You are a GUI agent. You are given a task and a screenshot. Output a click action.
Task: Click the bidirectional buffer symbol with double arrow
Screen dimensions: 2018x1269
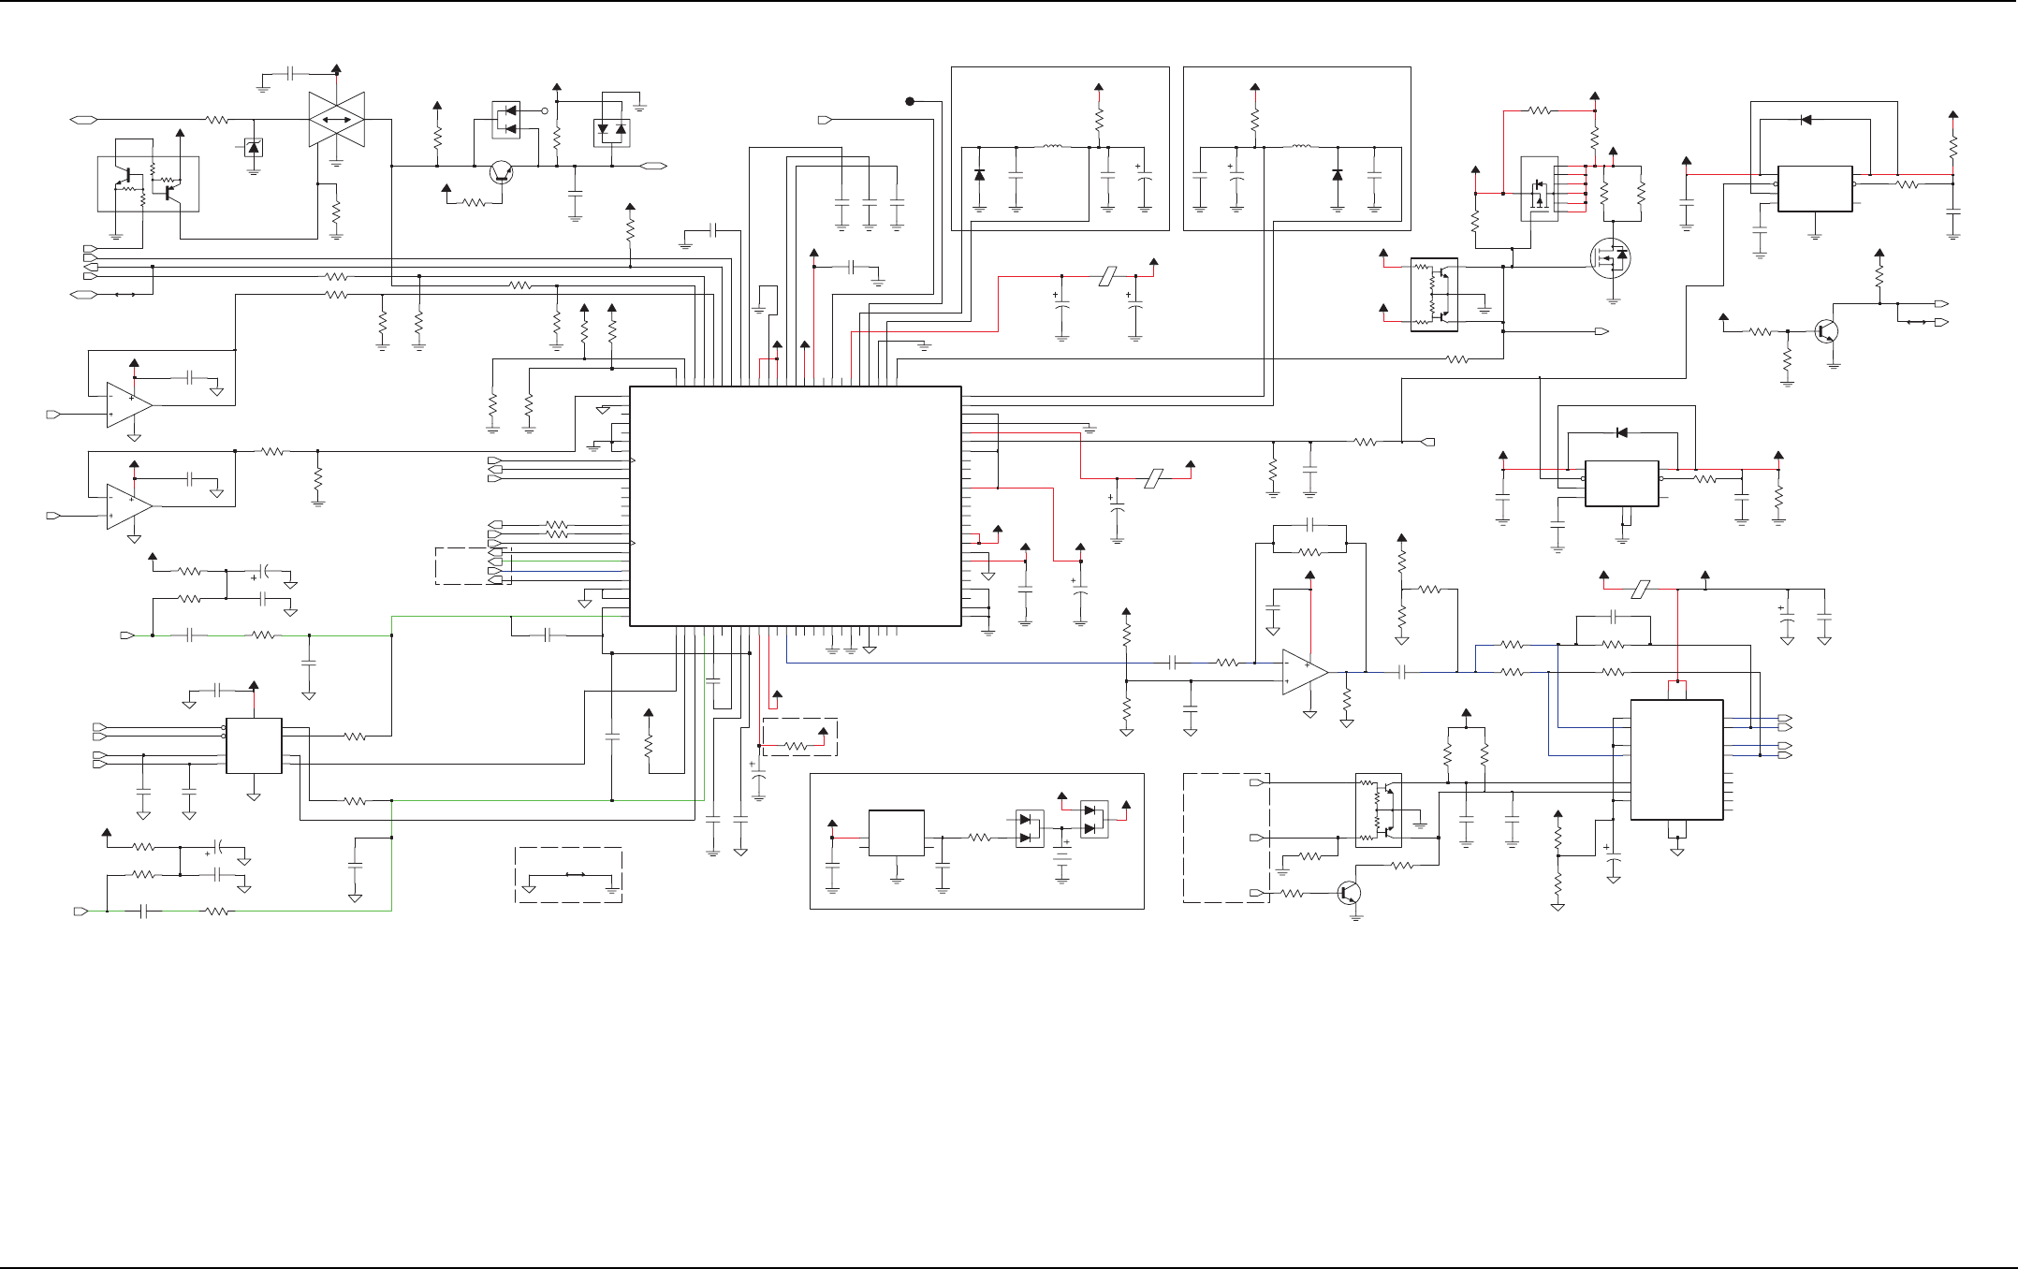pos(336,120)
